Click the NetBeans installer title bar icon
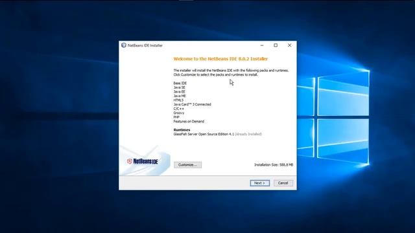This screenshot has width=415, height=233. click(x=124, y=45)
